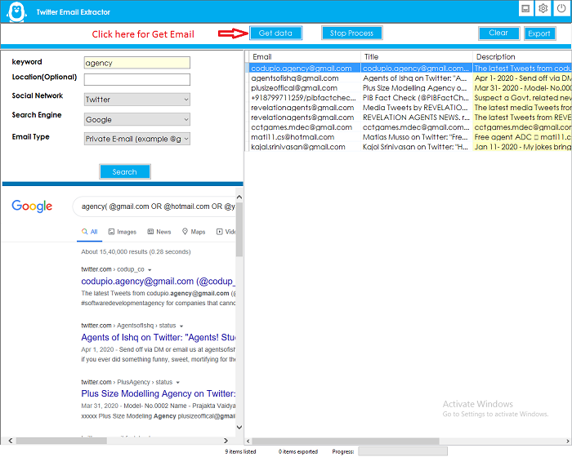Open Agents of Ishq on Twitter result
The height and width of the screenshot is (457, 572).
tap(159, 338)
